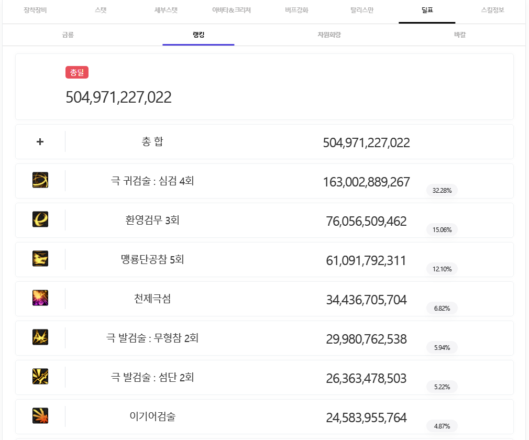The width and height of the screenshot is (529, 440).
Task: Expand the 총 합 row with plus icon
Action: (40, 141)
